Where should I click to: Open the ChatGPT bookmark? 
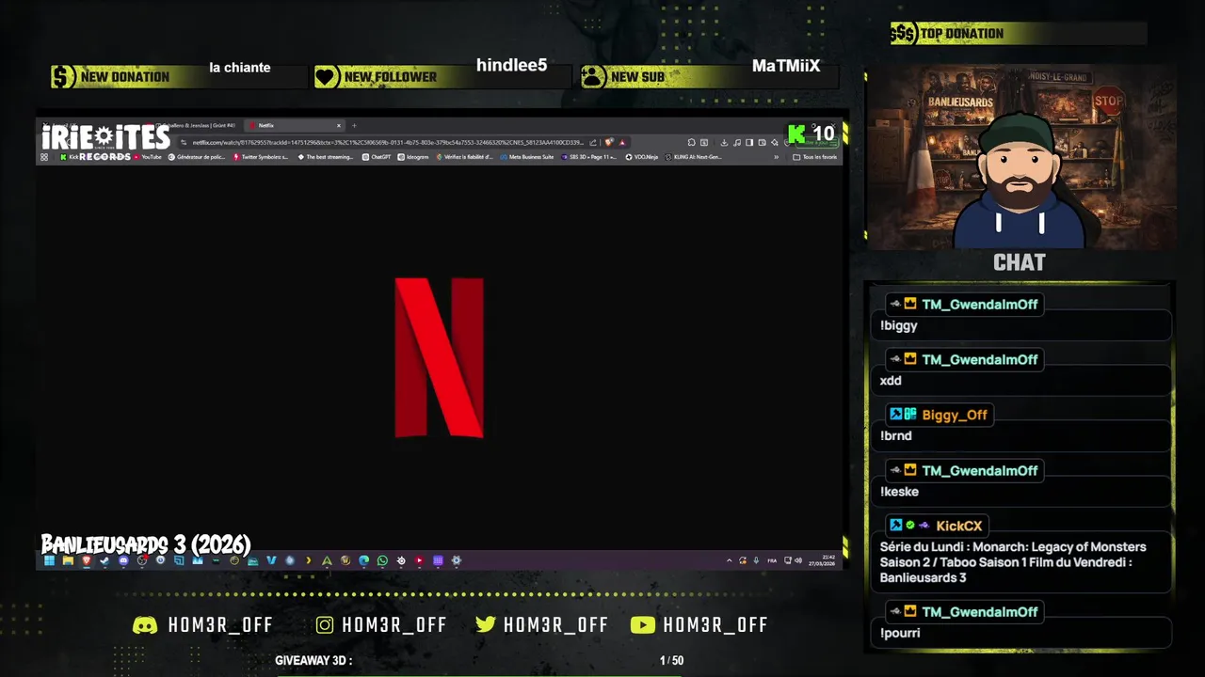point(377,157)
